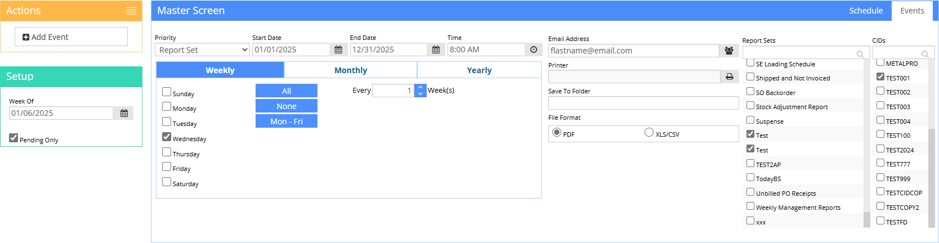This screenshot has width=939, height=243.
Task: Toggle the Pending Only checkbox
Action: pyautogui.click(x=14, y=138)
